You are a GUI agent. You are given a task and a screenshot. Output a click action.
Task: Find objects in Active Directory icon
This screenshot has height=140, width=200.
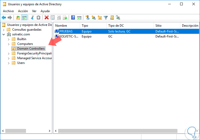coord(112,17)
